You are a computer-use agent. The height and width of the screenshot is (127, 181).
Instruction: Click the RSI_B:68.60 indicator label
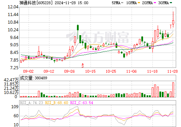pos(56,103)
